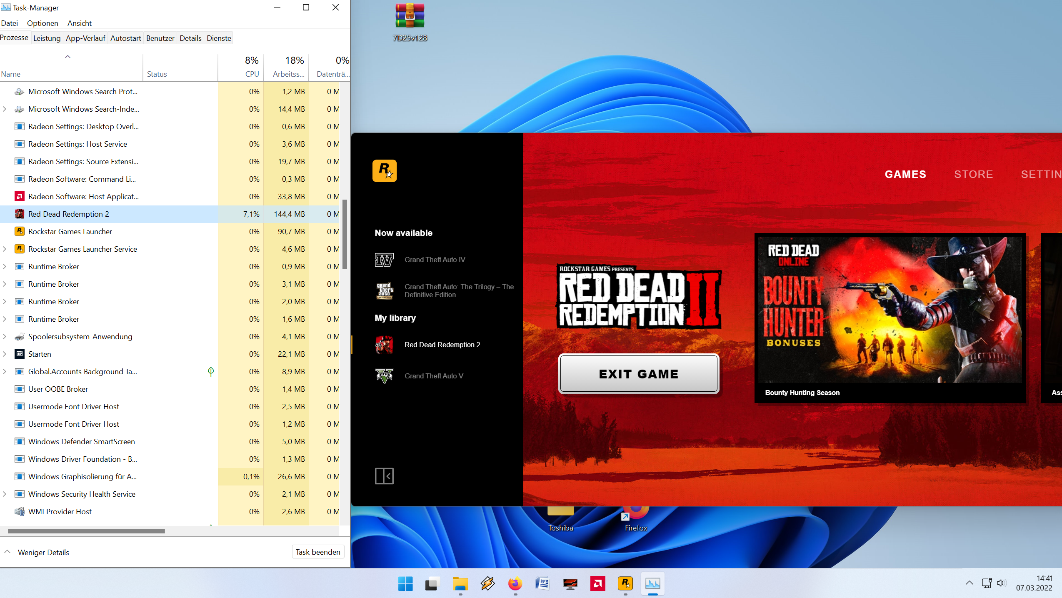This screenshot has width=1062, height=598.
Task: Open the Optionen menu
Action: tap(42, 23)
